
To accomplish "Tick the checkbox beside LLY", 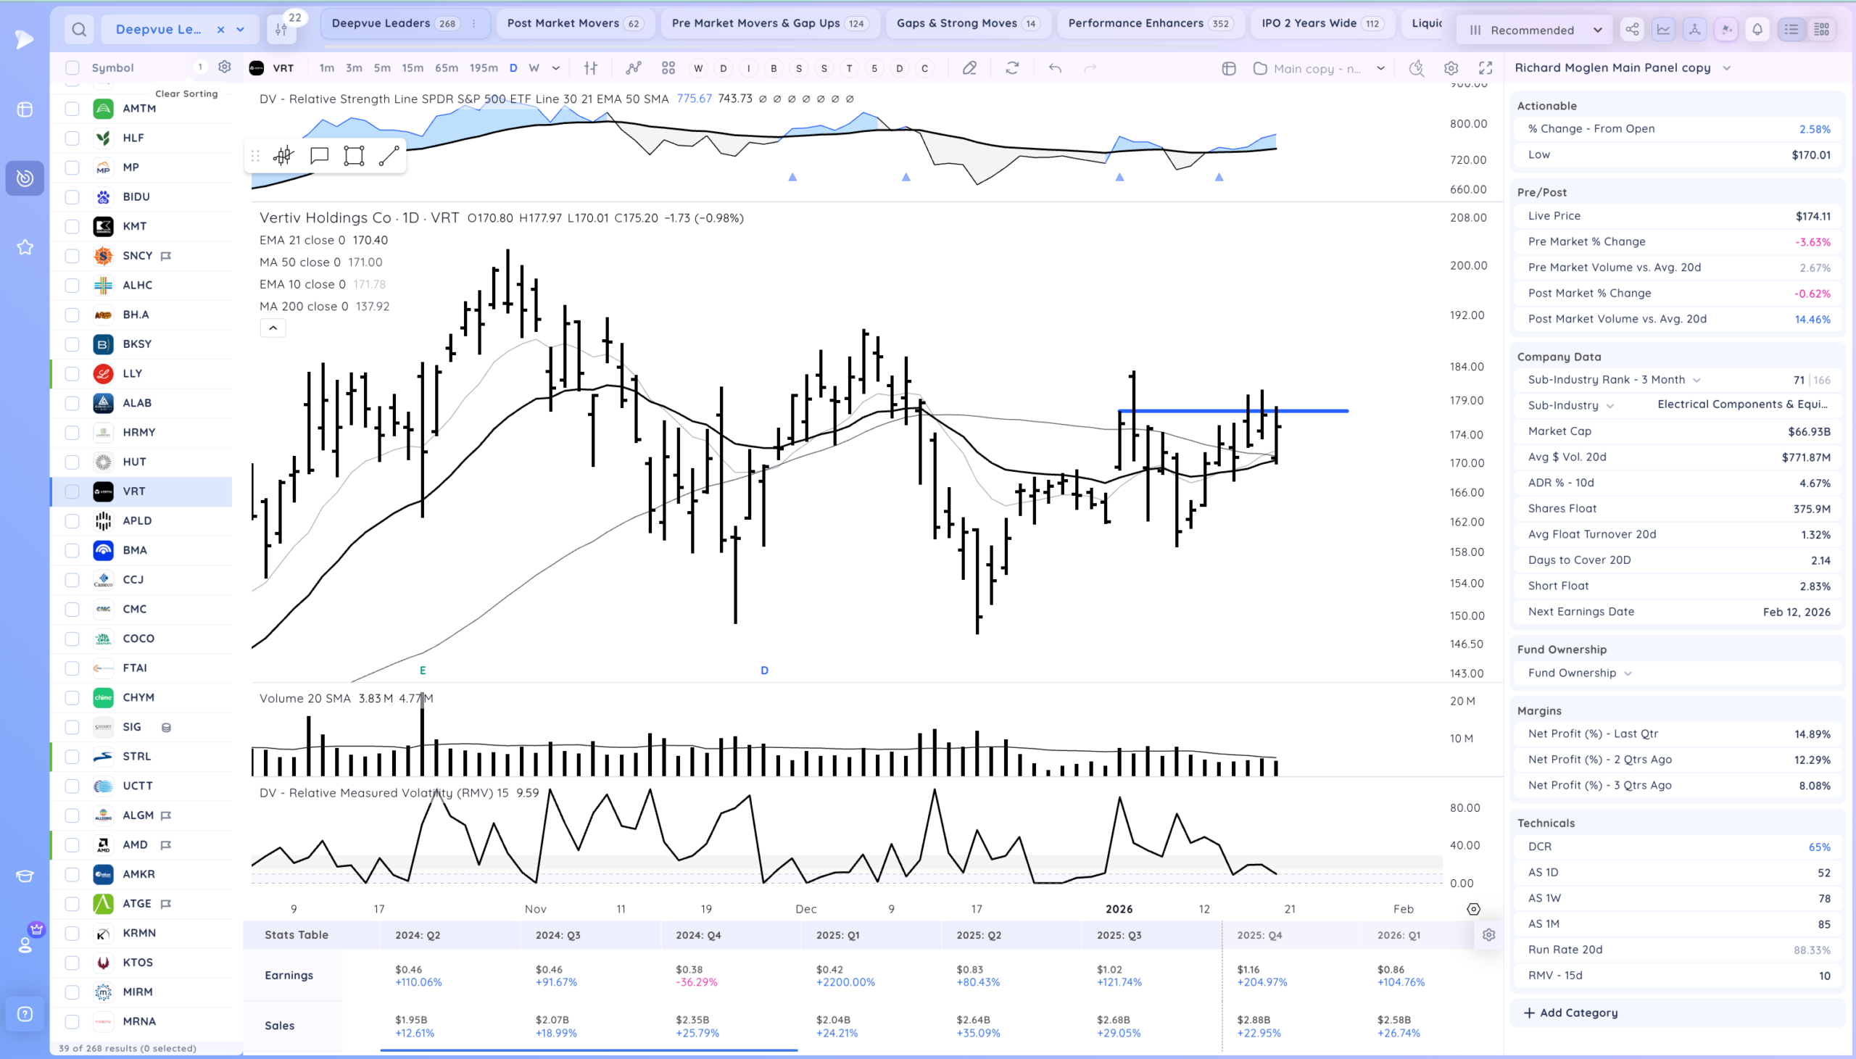I will [x=72, y=374].
